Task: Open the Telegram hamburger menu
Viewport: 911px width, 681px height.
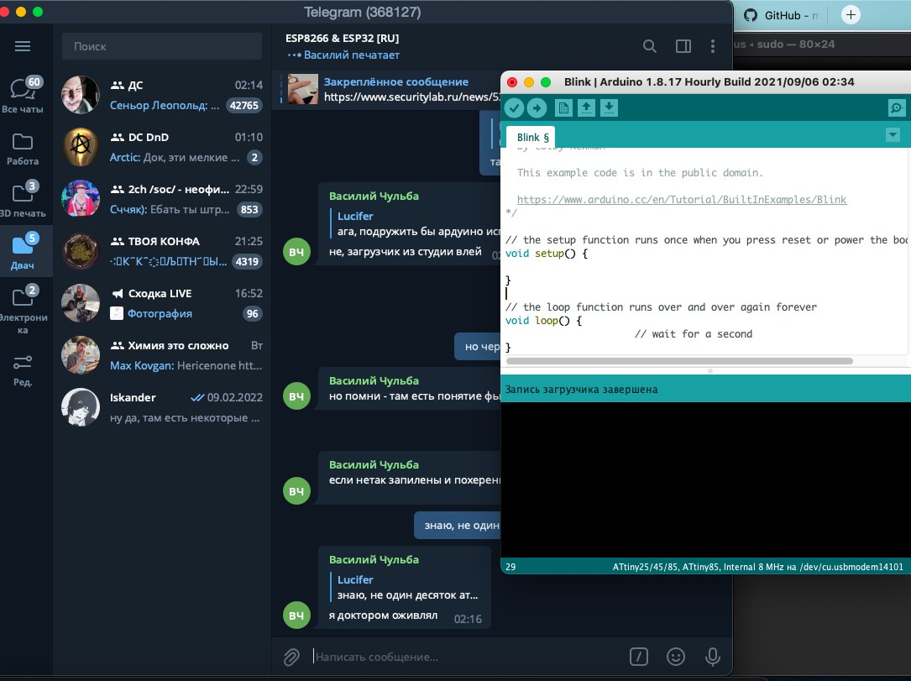Action: pos(23,46)
